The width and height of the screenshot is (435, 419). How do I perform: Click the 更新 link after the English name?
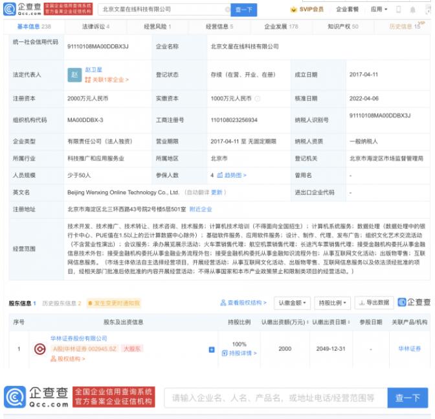pyautogui.click(x=217, y=192)
